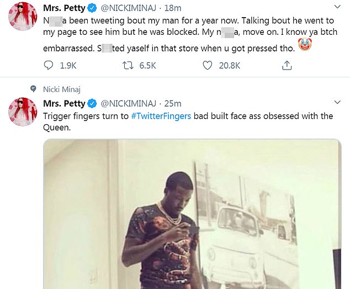Like the tweet with 20.8K likes
Viewport: 350px width, 289px height.
pos(208,66)
